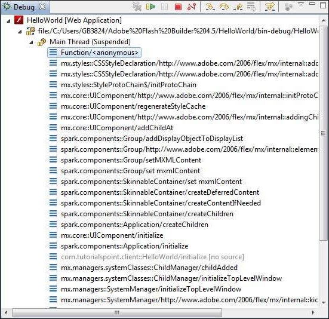Click the Drop to Frame icon
This screenshot has width=329, height=319.
pos(251,7)
